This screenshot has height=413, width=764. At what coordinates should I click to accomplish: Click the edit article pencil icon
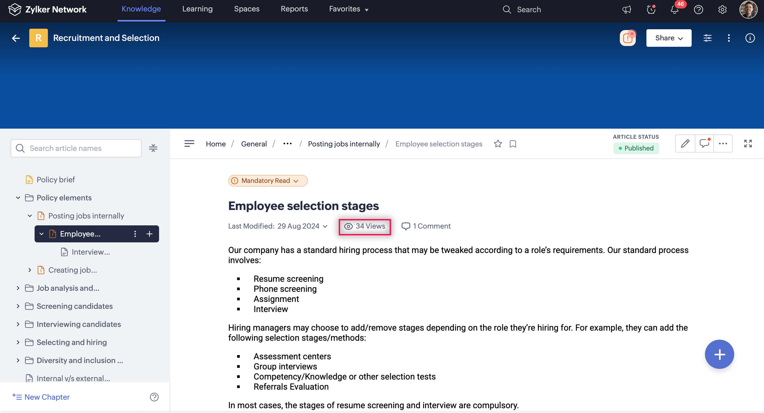[685, 144]
